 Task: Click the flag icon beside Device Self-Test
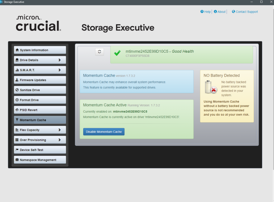click(x=17, y=150)
